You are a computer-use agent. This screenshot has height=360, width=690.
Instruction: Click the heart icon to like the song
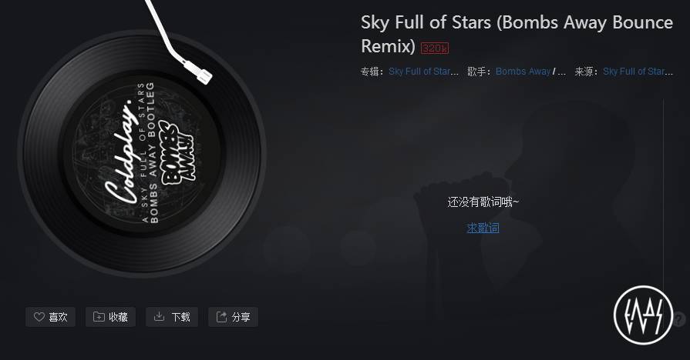tap(39, 316)
